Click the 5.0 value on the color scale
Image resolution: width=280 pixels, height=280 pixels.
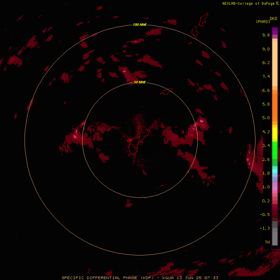[x=266, y=118]
